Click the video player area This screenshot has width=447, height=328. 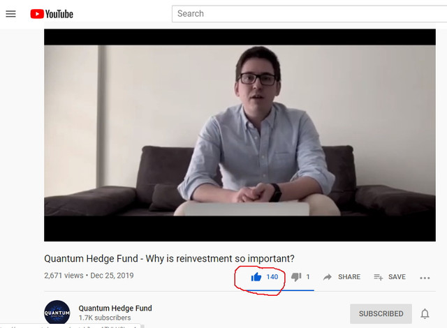tap(240, 135)
